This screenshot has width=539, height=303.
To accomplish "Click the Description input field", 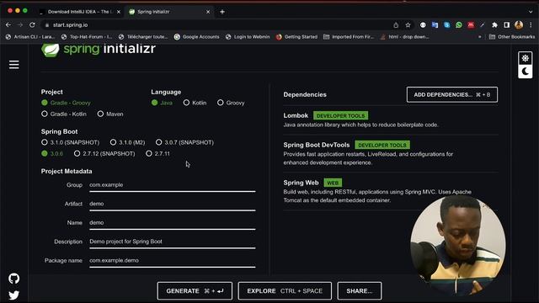I will tap(172, 242).
